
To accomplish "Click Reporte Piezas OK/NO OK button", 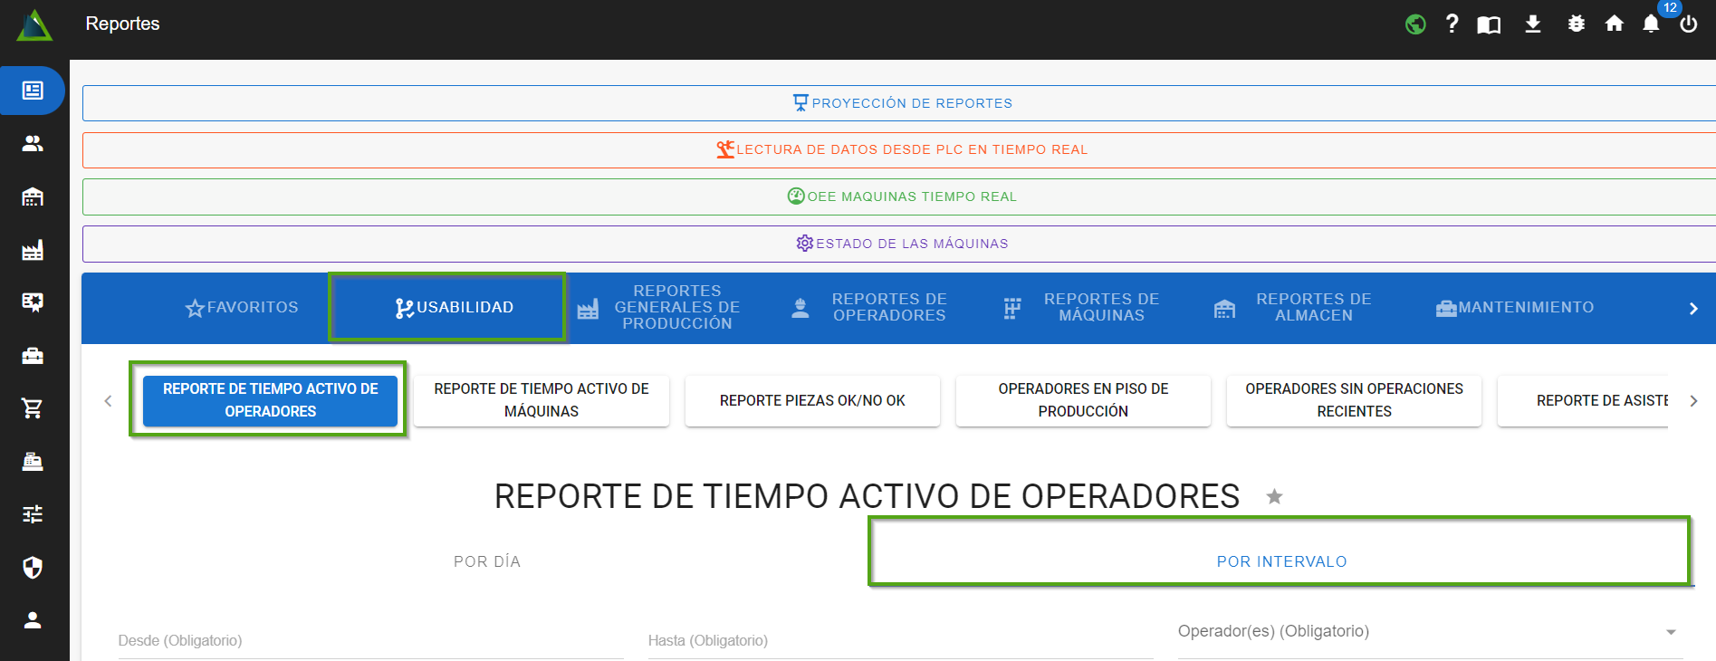I will [x=812, y=400].
